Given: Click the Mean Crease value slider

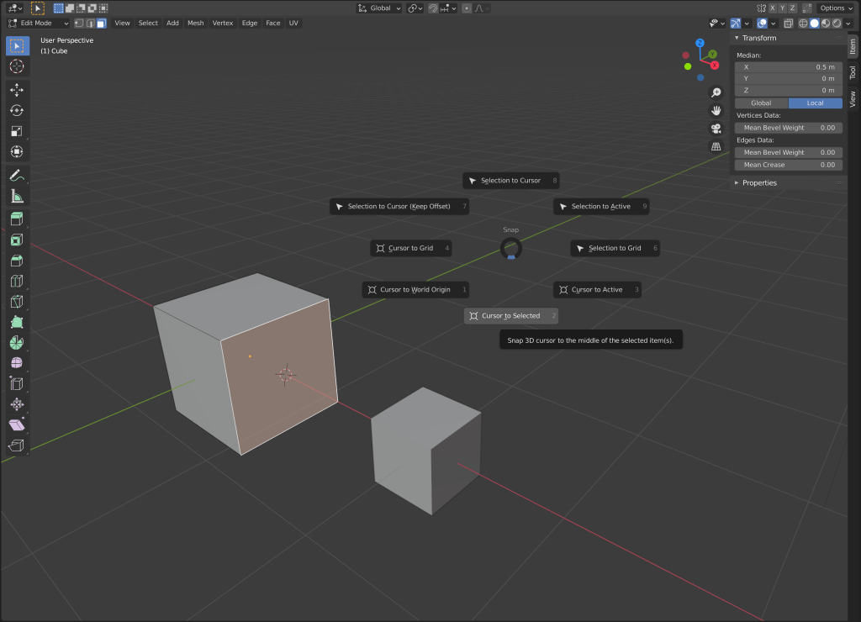Looking at the screenshot, I should click(x=788, y=165).
